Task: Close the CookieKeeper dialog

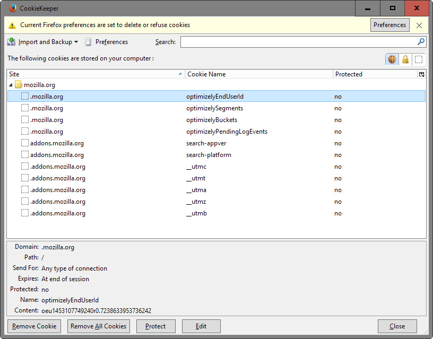Action: pos(397,326)
